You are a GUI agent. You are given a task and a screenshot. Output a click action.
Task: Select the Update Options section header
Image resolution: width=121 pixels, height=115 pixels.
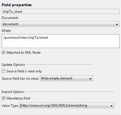pyautogui.click(x=13, y=65)
